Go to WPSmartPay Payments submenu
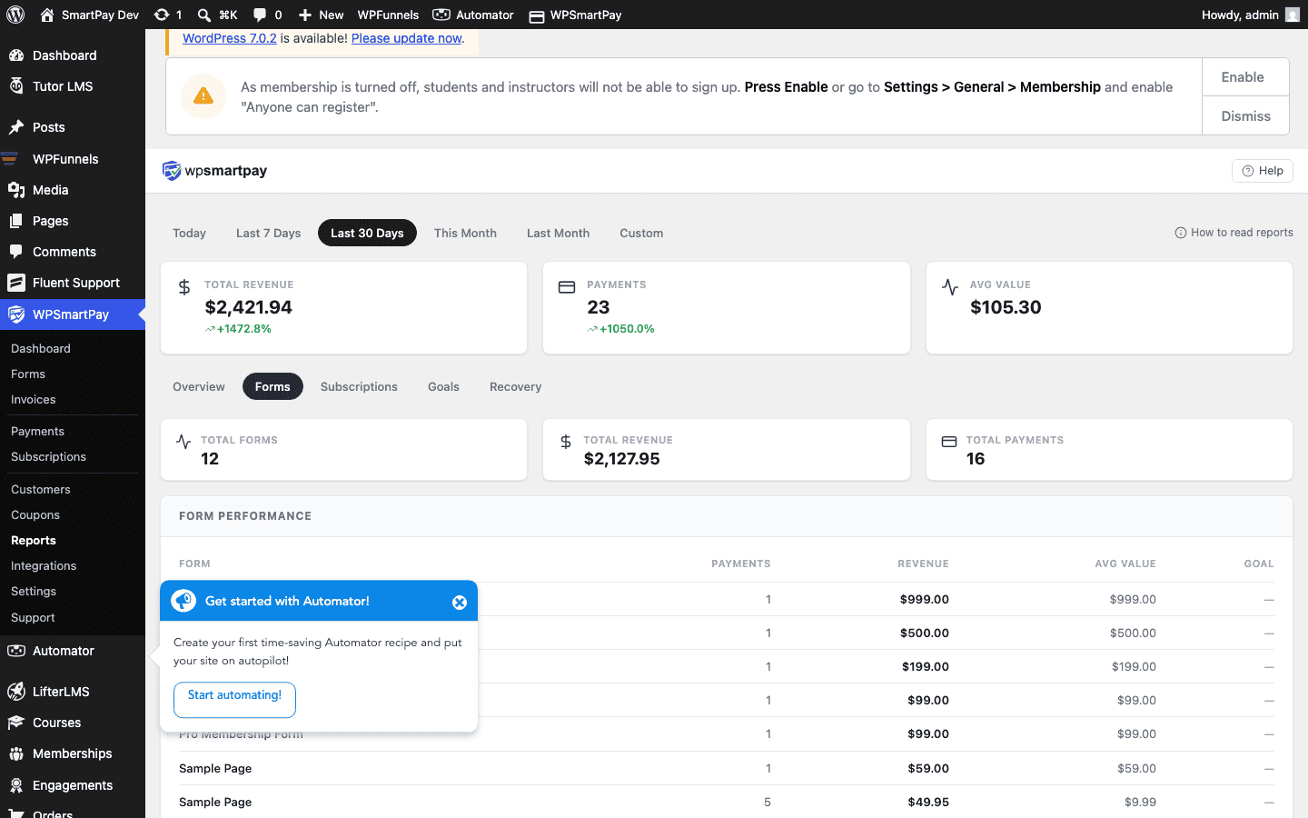 (x=37, y=431)
